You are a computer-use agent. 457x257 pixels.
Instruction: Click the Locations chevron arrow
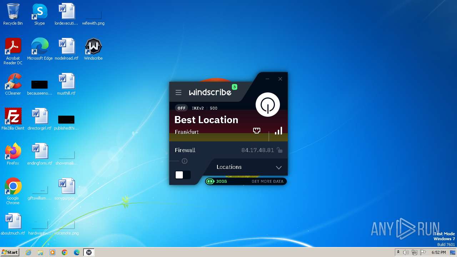[279, 167]
